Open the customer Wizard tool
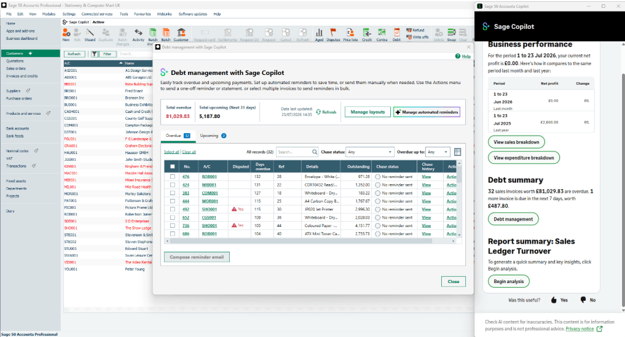Screen dimensions: 625x337 click(x=90, y=34)
